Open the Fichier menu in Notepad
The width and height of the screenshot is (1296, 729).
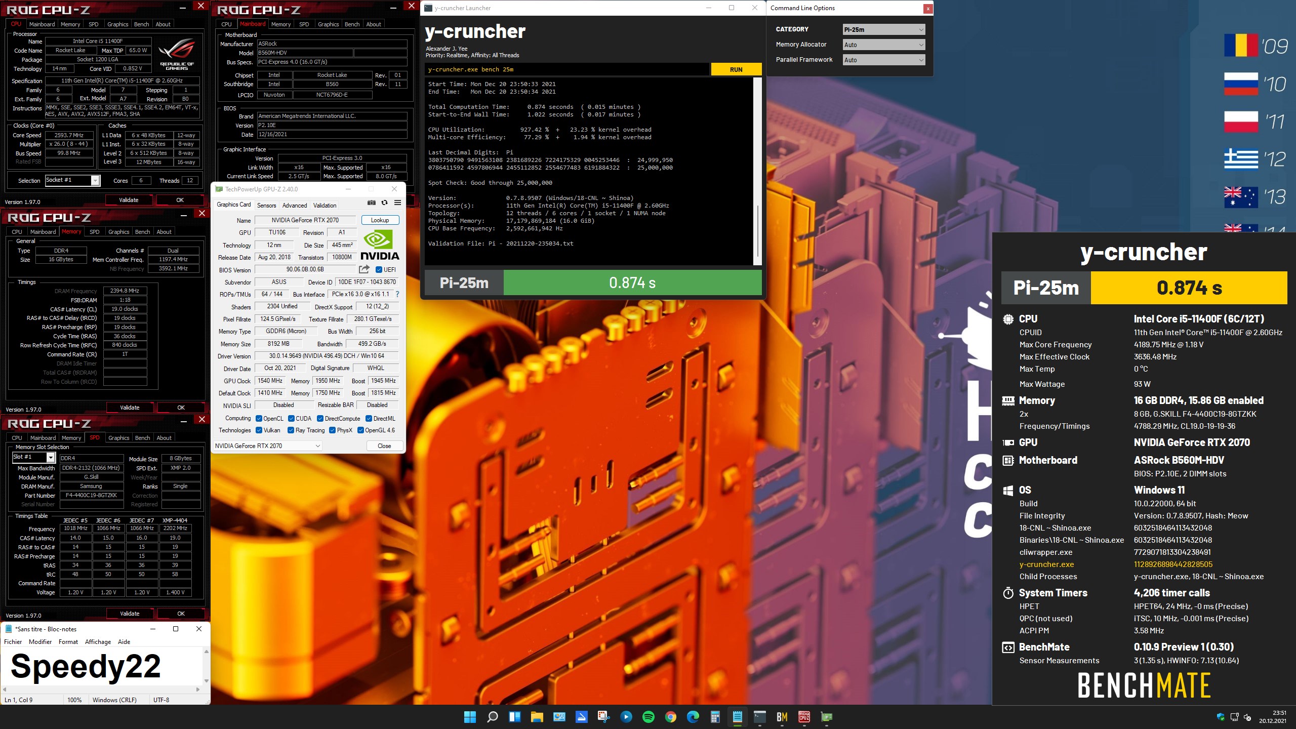(x=13, y=642)
